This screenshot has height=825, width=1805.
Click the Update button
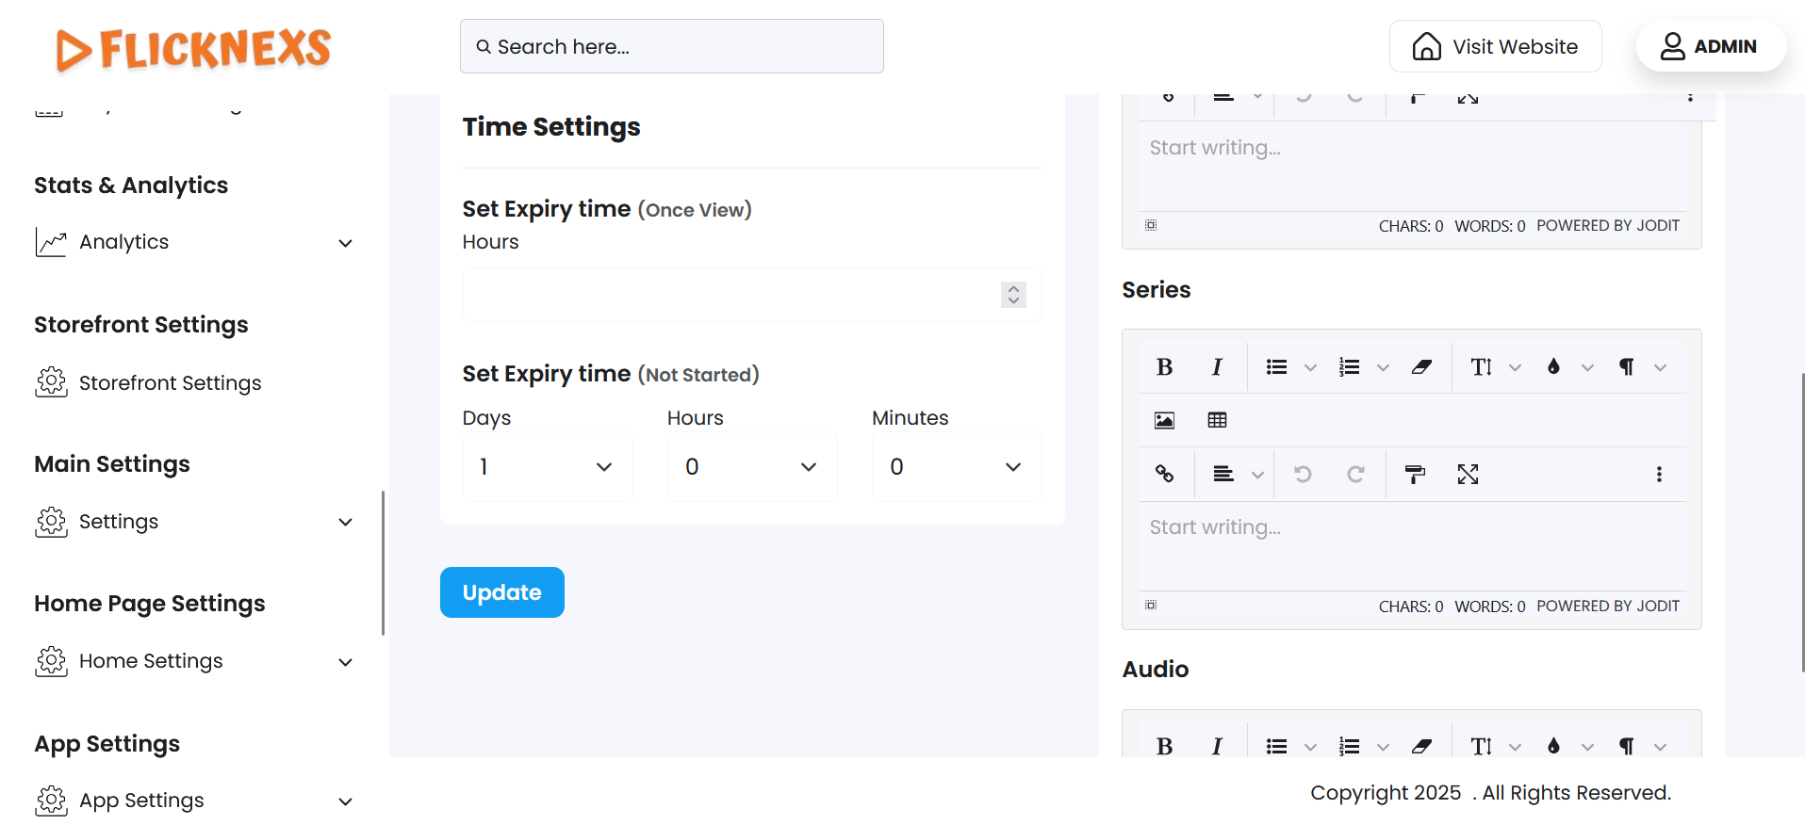tap(501, 592)
